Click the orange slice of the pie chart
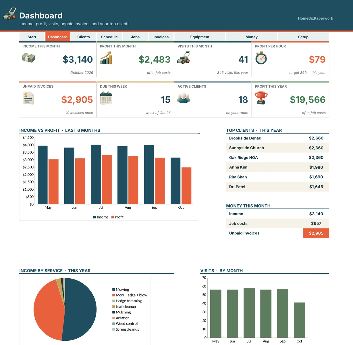353x345 pixels. coord(49,310)
